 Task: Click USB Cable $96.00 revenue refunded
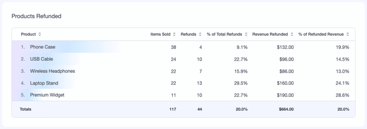click(x=286, y=59)
